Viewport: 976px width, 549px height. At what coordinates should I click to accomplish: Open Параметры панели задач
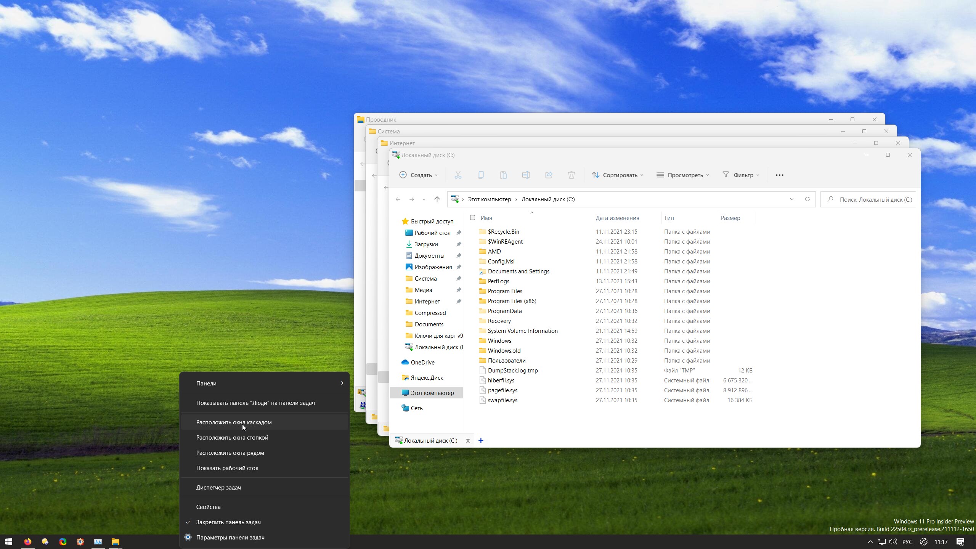pos(265,537)
